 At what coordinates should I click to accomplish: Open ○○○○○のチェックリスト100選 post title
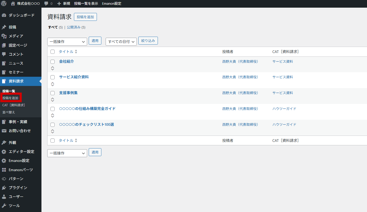(87, 124)
